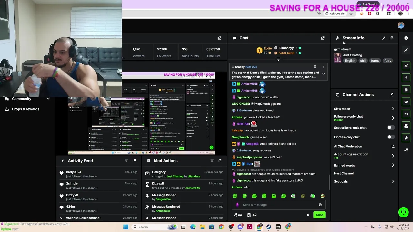The image size is (413, 232).
Task: Pop out the Stream info panel
Action: coord(391,38)
